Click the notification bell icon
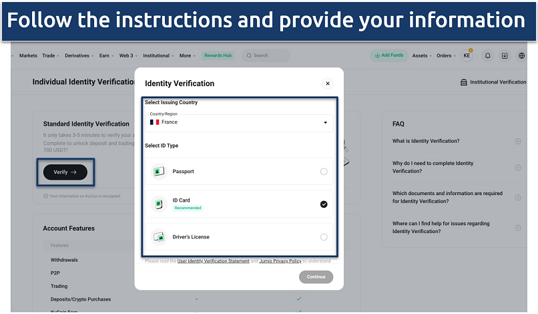This screenshot has height=314, width=538. pyautogui.click(x=487, y=55)
